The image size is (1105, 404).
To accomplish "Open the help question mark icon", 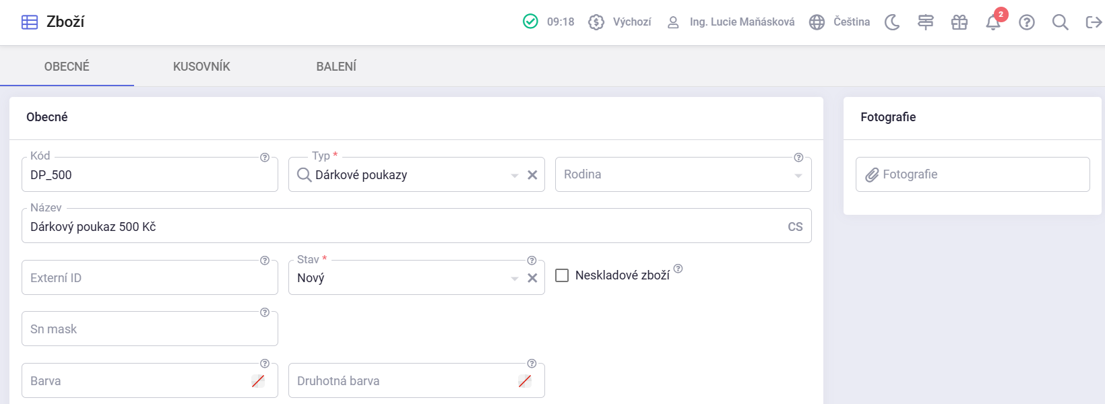I will pyautogui.click(x=1026, y=22).
